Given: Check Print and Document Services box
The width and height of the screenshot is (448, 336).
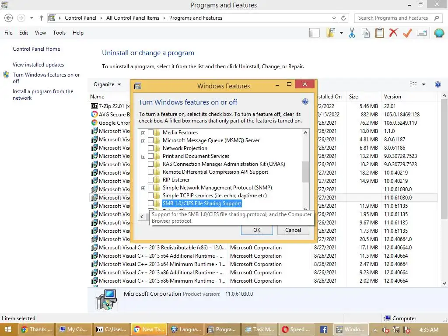Looking at the screenshot, I should (x=150, y=156).
